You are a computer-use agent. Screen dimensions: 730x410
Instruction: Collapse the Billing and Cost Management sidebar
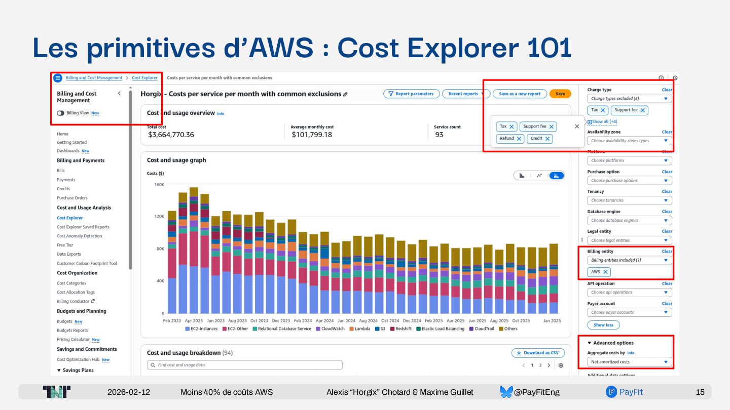pyautogui.click(x=119, y=94)
